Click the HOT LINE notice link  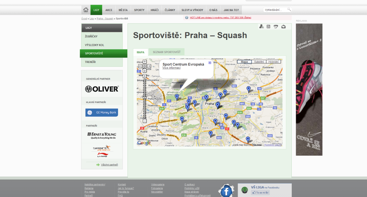tap(221, 18)
